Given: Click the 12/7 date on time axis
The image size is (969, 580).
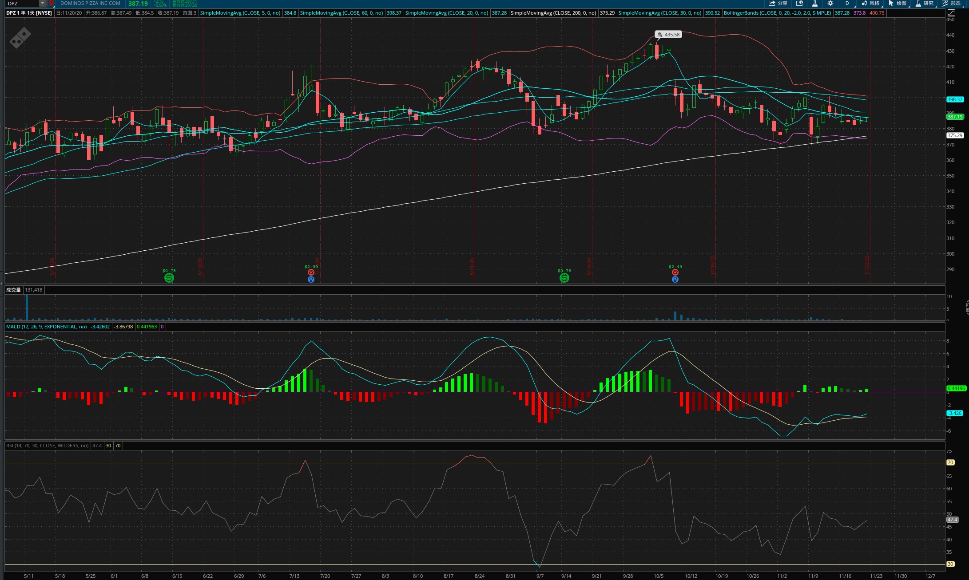Looking at the screenshot, I should pyautogui.click(x=930, y=576).
